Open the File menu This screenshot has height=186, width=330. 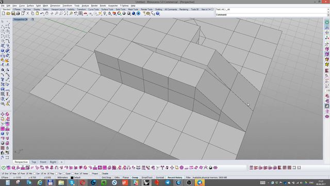click(x=3, y=6)
